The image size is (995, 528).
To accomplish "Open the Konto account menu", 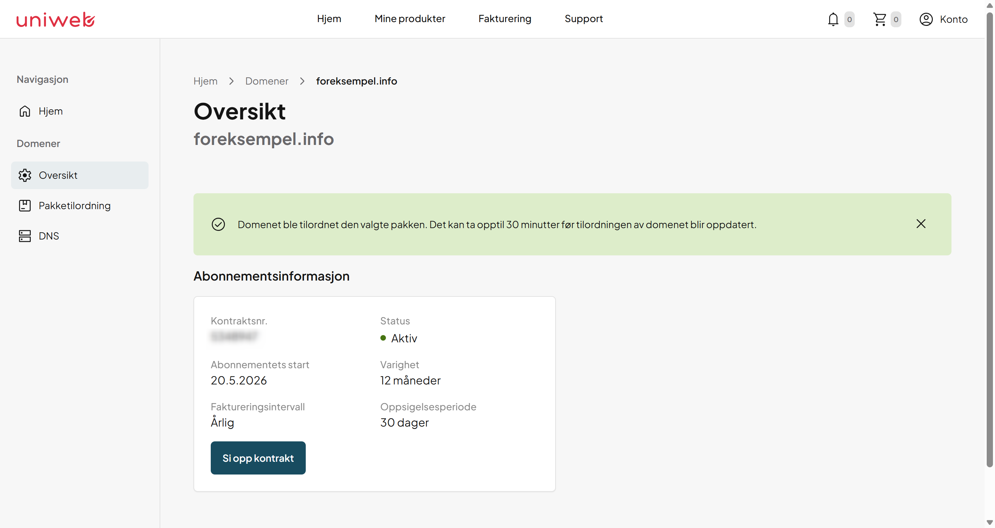I will (x=944, y=19).
